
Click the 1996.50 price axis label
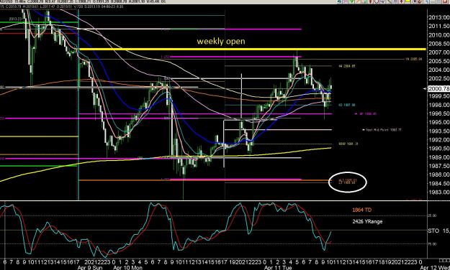(438, 113)
